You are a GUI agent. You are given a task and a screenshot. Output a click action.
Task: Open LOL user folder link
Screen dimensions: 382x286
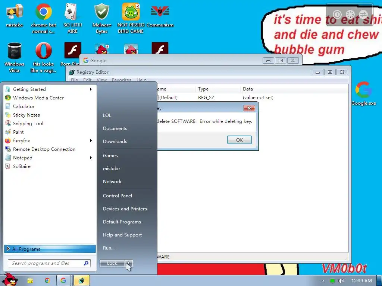tap(107, 115)
